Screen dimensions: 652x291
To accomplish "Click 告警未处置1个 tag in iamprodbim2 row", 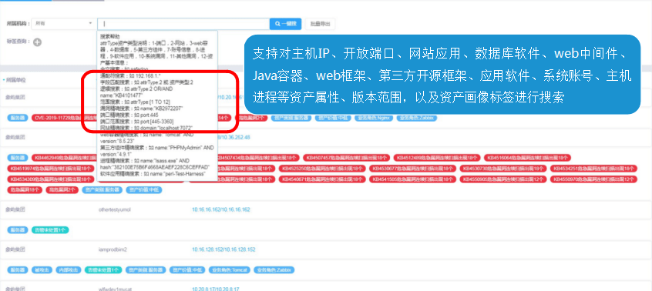I will tap(103, 270).
